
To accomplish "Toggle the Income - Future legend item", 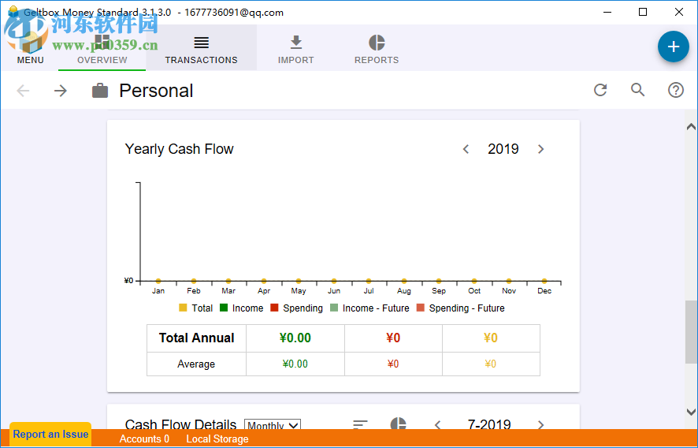I will (x=369, y=308).
